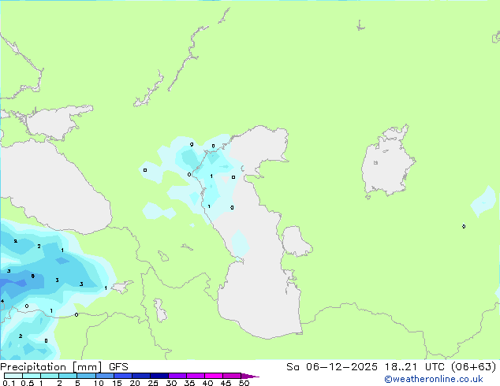Image resolution: width=500 pixels, height=386 pixels.
Task: Click the '18..21' time range text
Action: point(401,367)
